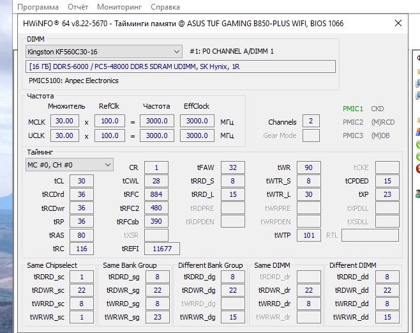Click the tREFI value 11677
The width and height of the screenshot is (420, 333).
pos(162,249)
